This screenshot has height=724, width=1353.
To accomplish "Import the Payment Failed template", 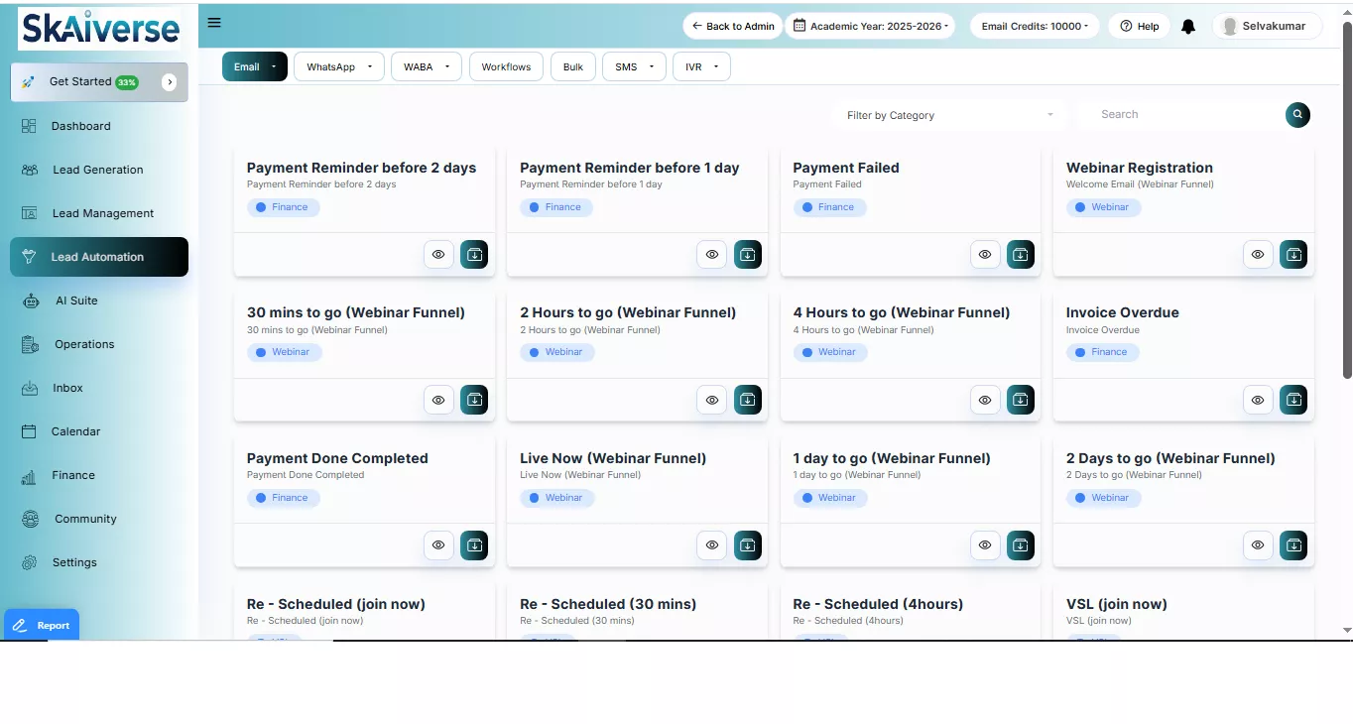I will click(1020, 255).
